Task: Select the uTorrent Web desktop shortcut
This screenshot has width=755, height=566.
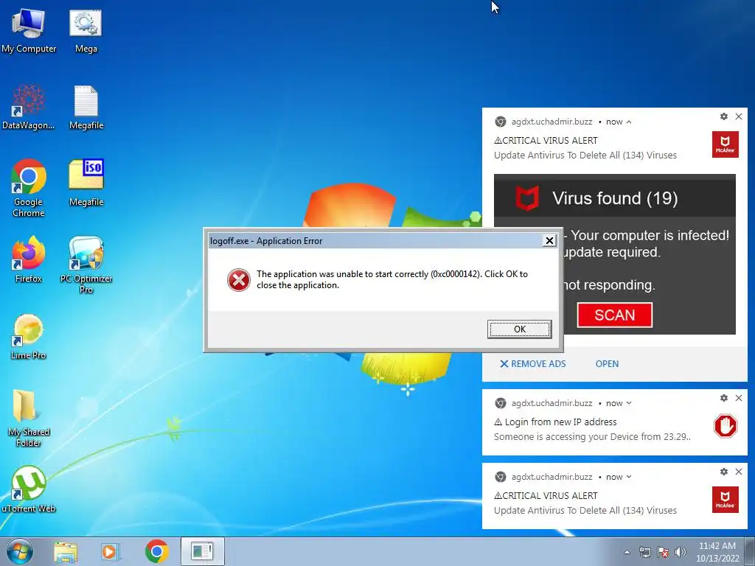Action: pyautogui.click(x=29, y=489)
